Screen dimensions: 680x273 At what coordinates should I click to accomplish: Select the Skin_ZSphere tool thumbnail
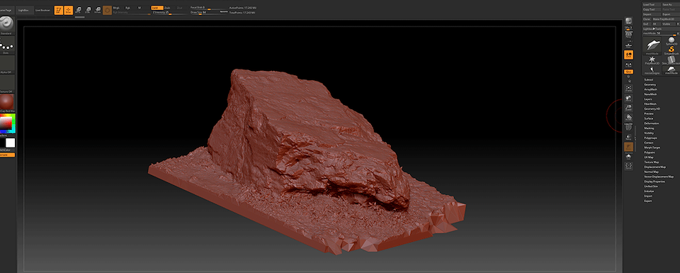[671, 60]
